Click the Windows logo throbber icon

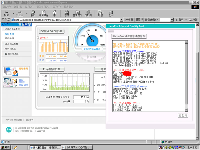click(195, 7)
